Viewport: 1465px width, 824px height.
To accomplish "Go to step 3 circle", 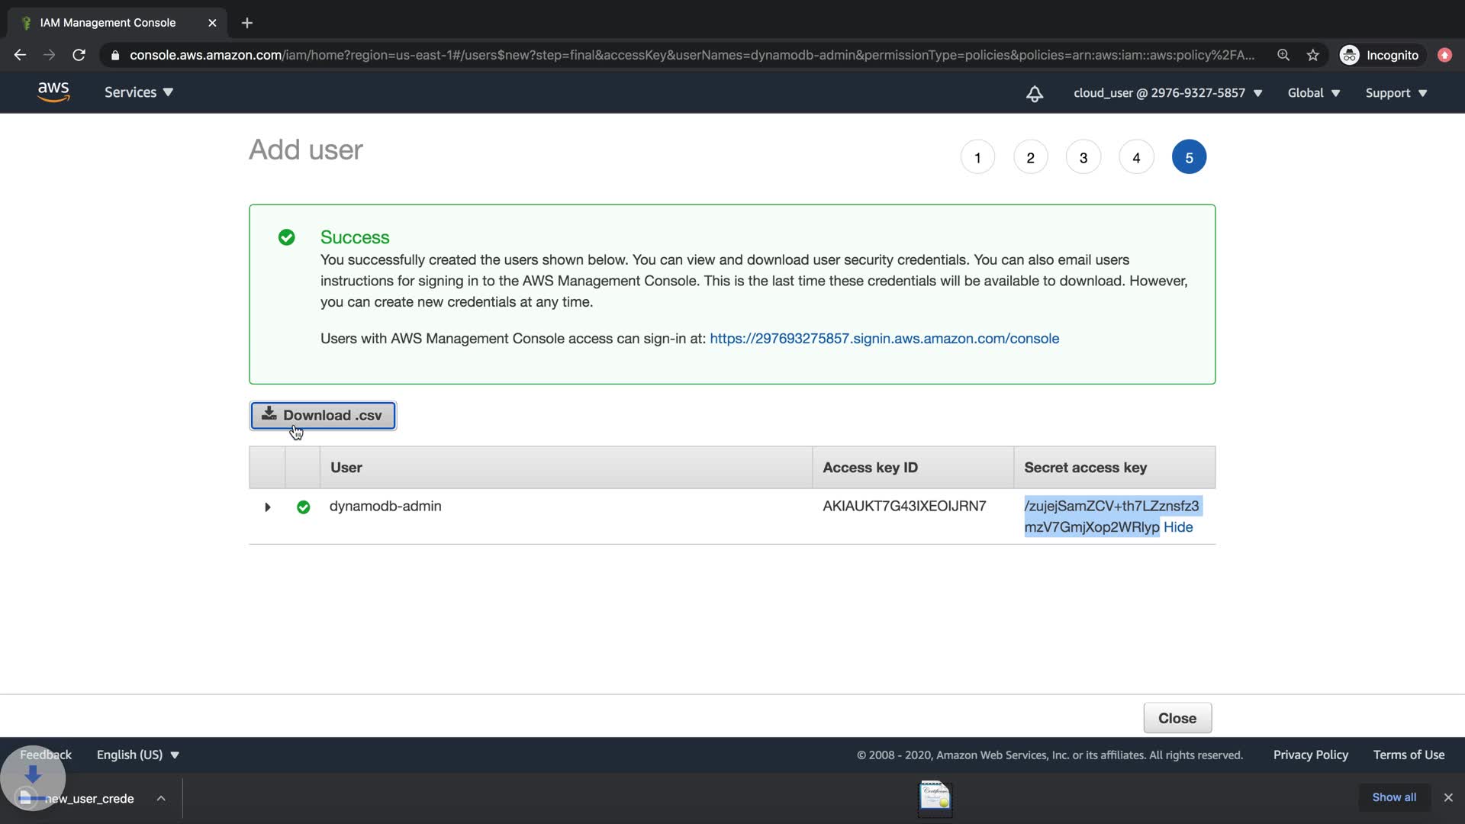I will click(x=1083, y=157).
